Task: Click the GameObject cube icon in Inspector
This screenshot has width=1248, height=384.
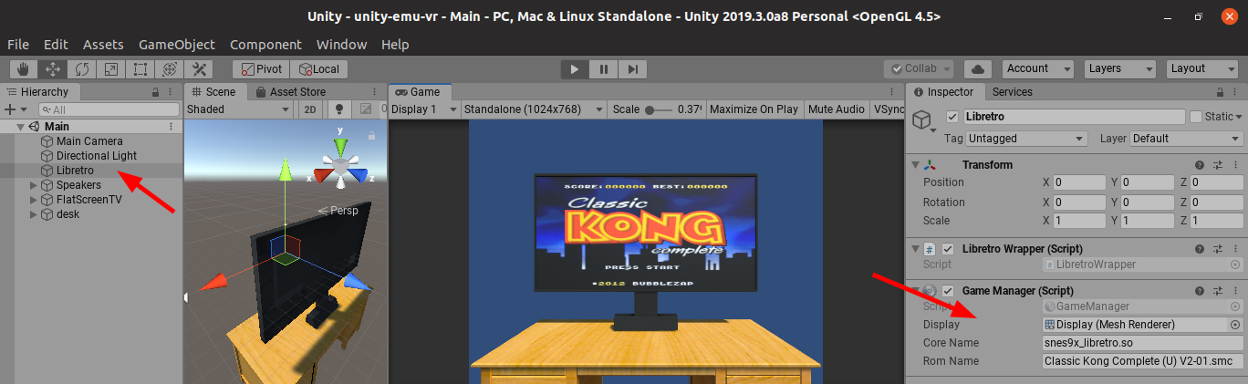Action: pyautogui.click(x=922, y=119)
